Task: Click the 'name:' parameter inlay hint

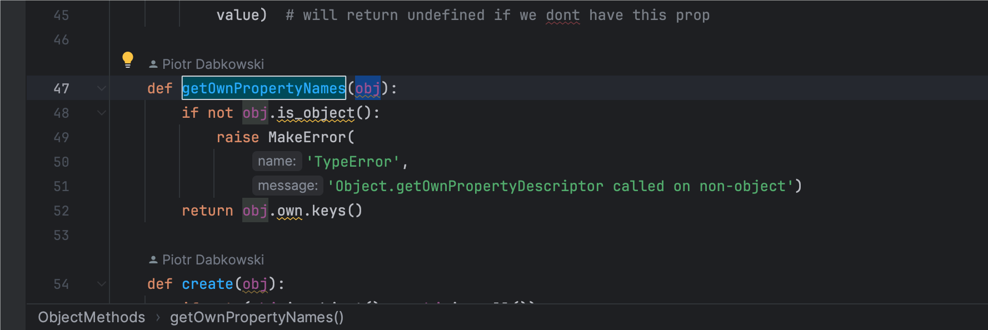Action: [x=277, y=162]
